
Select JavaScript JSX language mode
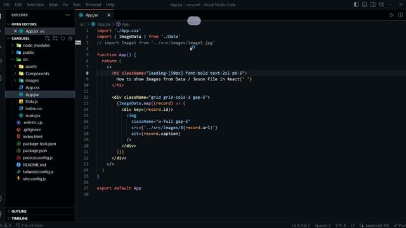point(374,225)
